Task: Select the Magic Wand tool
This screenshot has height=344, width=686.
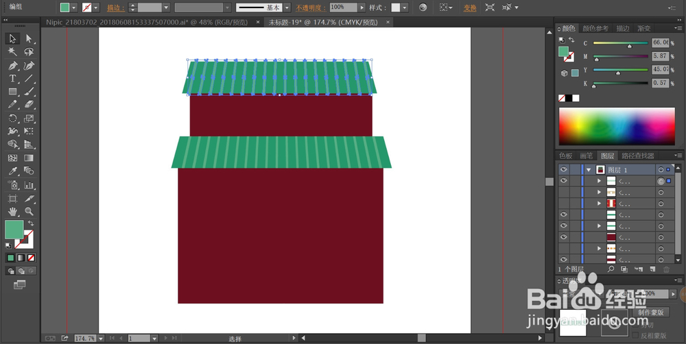Action: [x=12, y=52]
